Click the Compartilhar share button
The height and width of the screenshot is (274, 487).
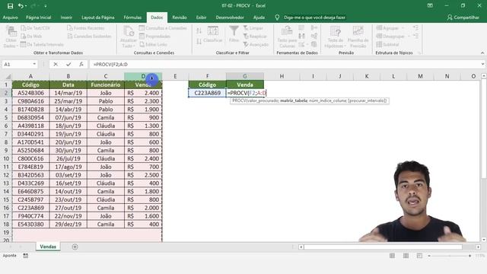463,18
